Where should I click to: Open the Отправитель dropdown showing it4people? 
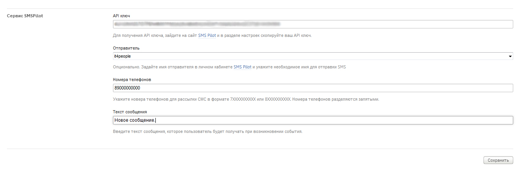[312, 56]
